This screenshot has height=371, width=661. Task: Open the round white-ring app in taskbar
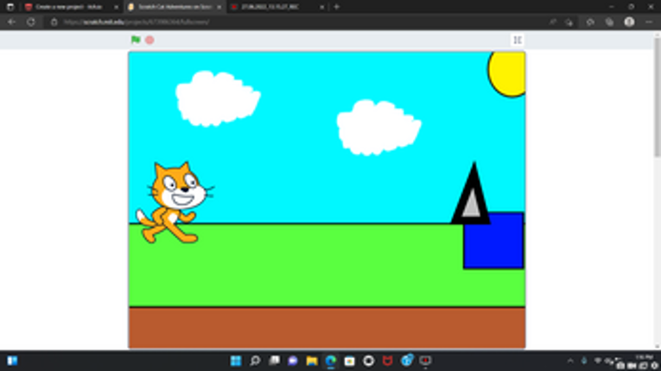tap(368, 361)
